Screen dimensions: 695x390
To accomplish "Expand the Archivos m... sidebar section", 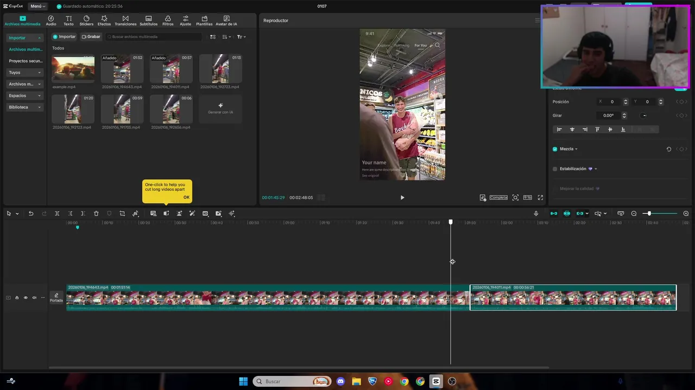I will [24, 84].
